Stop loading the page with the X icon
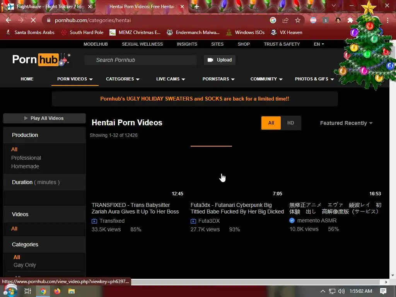Viewport: 396px width, 297px height. 33,20
